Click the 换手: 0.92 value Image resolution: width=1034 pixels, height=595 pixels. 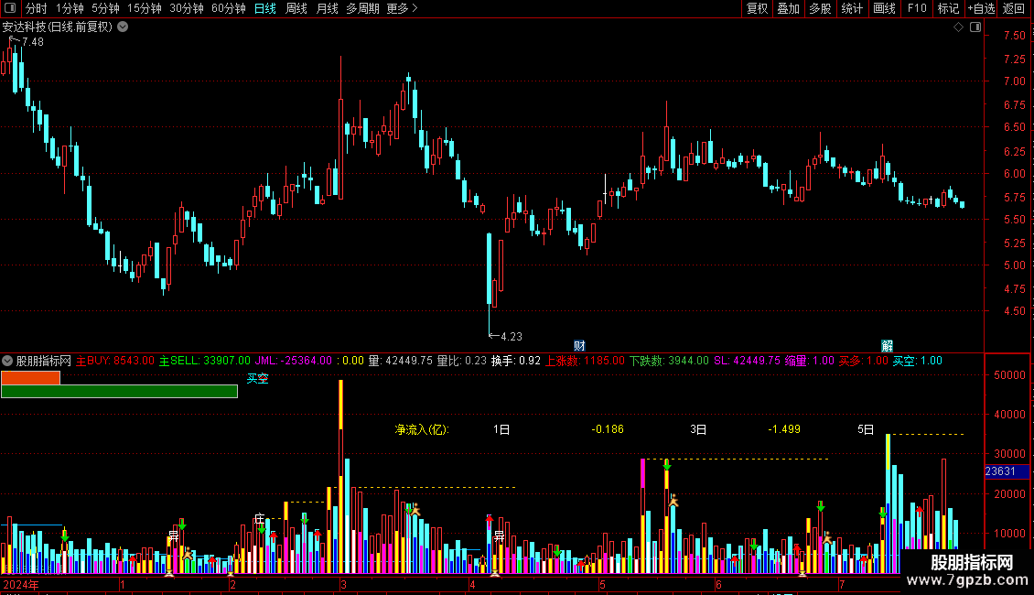(516, 361)
